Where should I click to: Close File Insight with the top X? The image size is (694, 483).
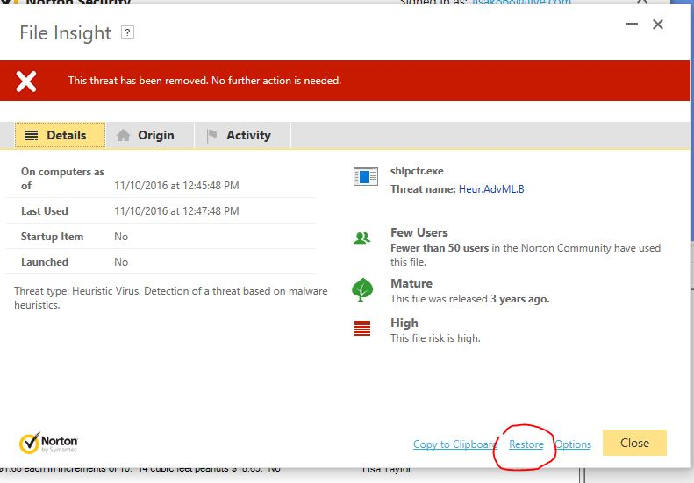[x=658, y=25]
